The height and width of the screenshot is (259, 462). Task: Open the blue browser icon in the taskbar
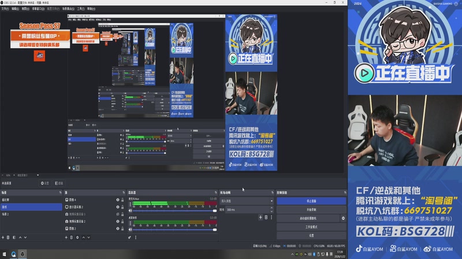13,254
